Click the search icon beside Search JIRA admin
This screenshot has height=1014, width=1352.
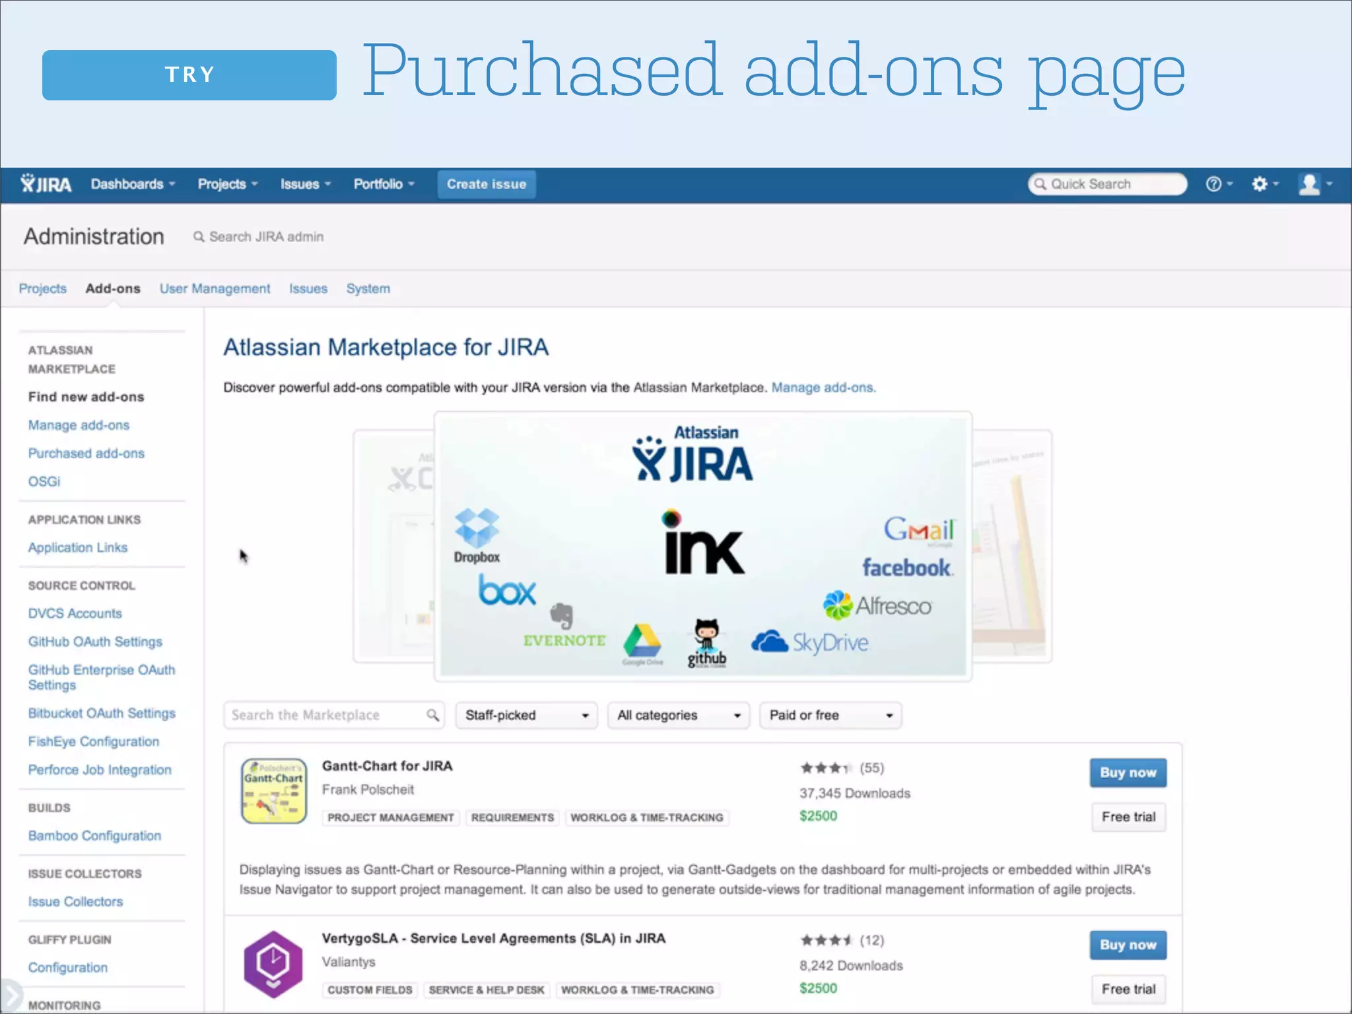click(198, 236)
